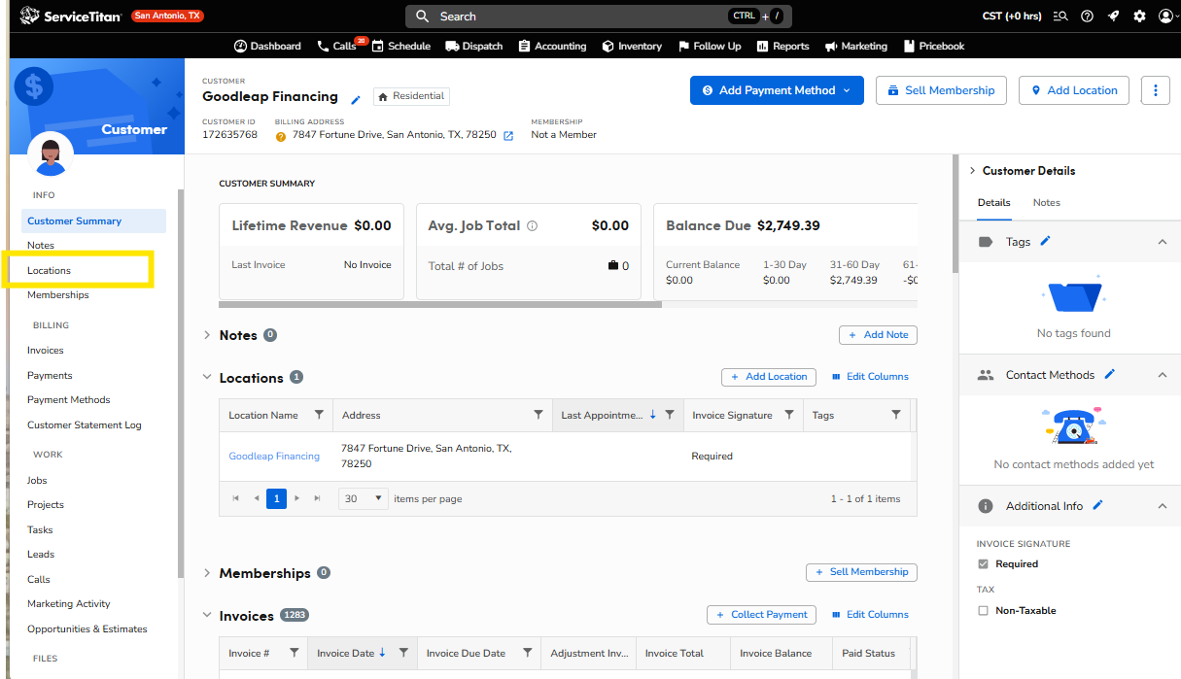The height and width of the screenshot is (679, 1181).
Task: Click the Add Note button
Action: coord(878,335)
